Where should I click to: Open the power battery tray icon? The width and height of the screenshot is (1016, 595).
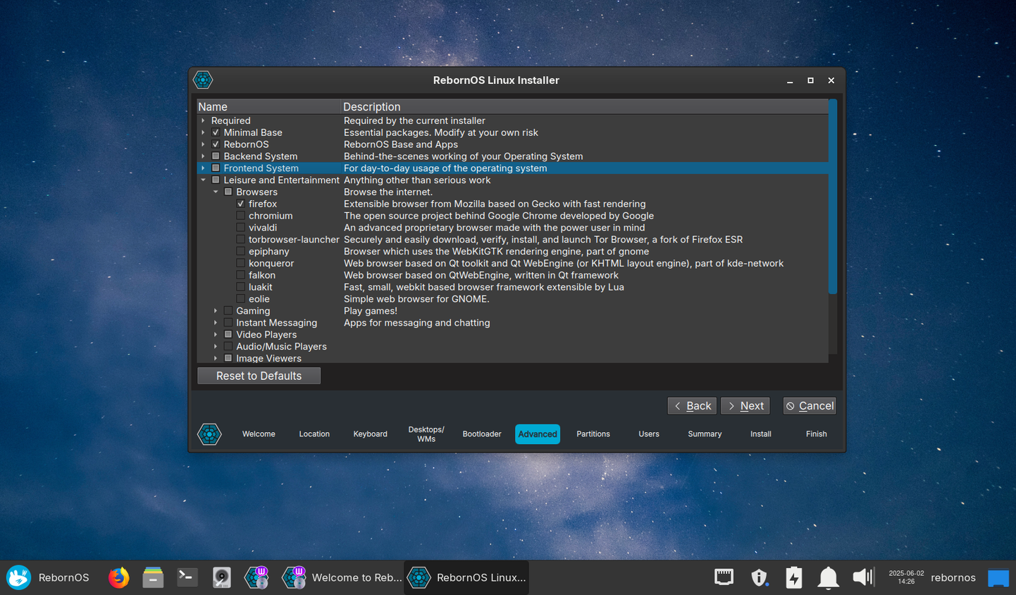(794, 577)
